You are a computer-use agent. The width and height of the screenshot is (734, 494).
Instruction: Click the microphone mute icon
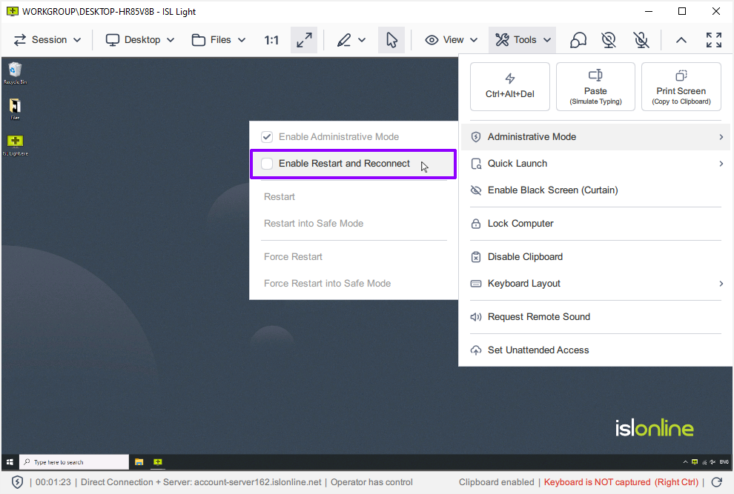641,39
